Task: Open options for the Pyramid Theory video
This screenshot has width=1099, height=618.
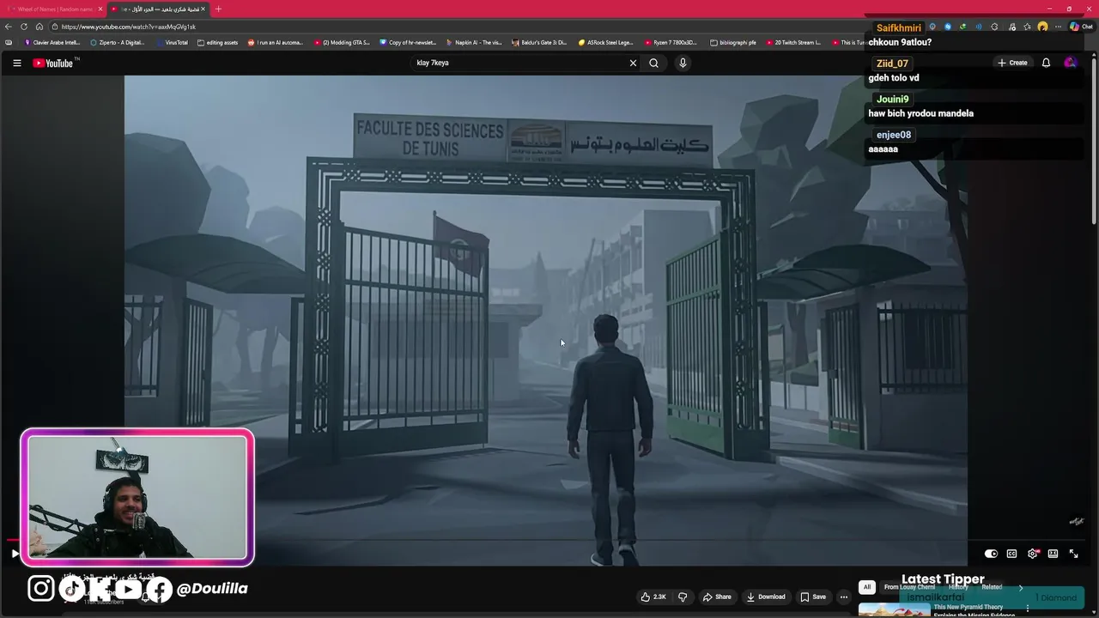Action: [1027, 609]
